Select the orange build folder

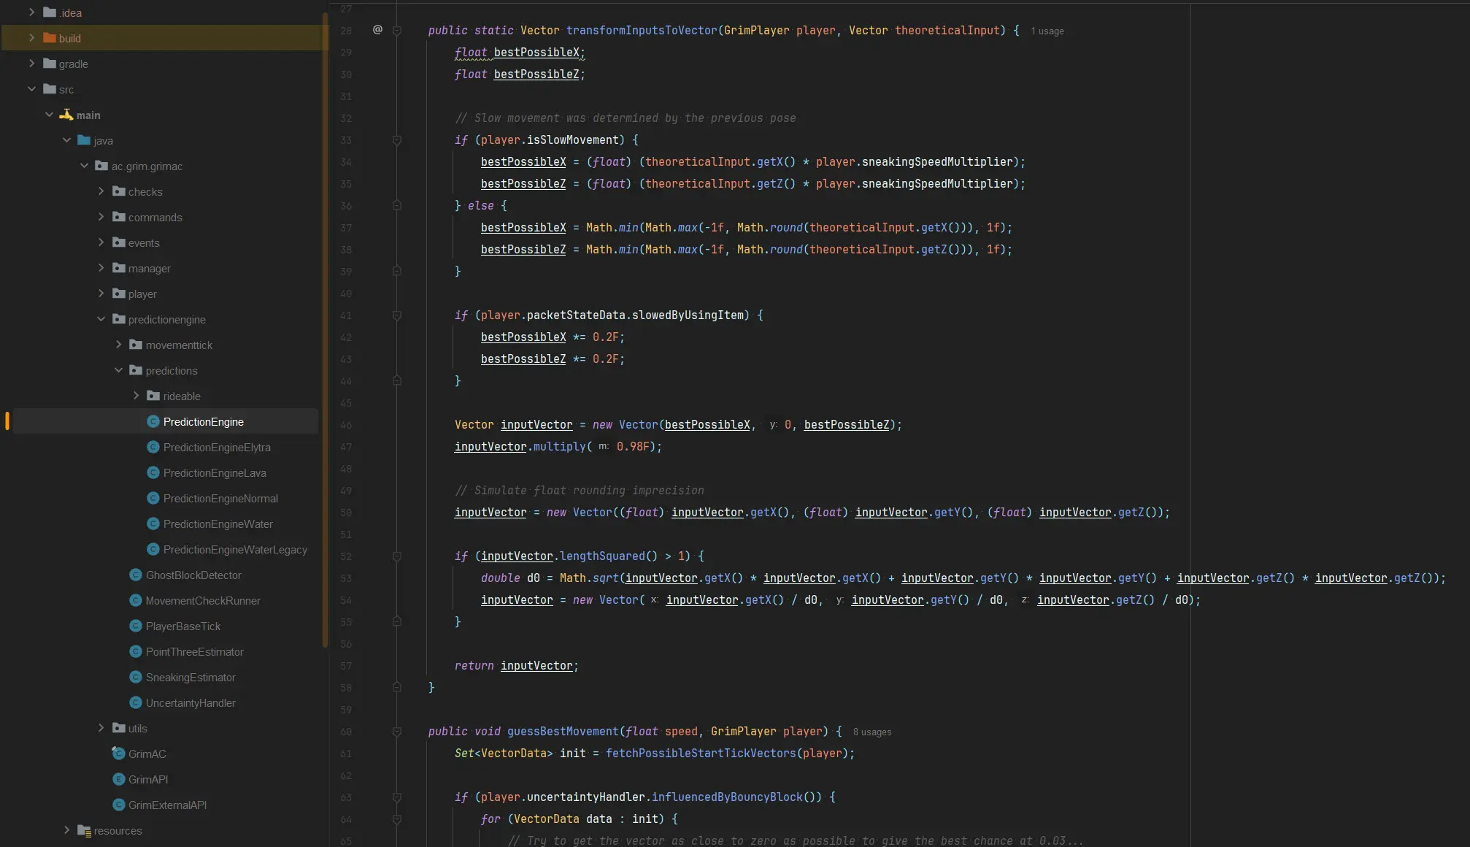point(69,38)
